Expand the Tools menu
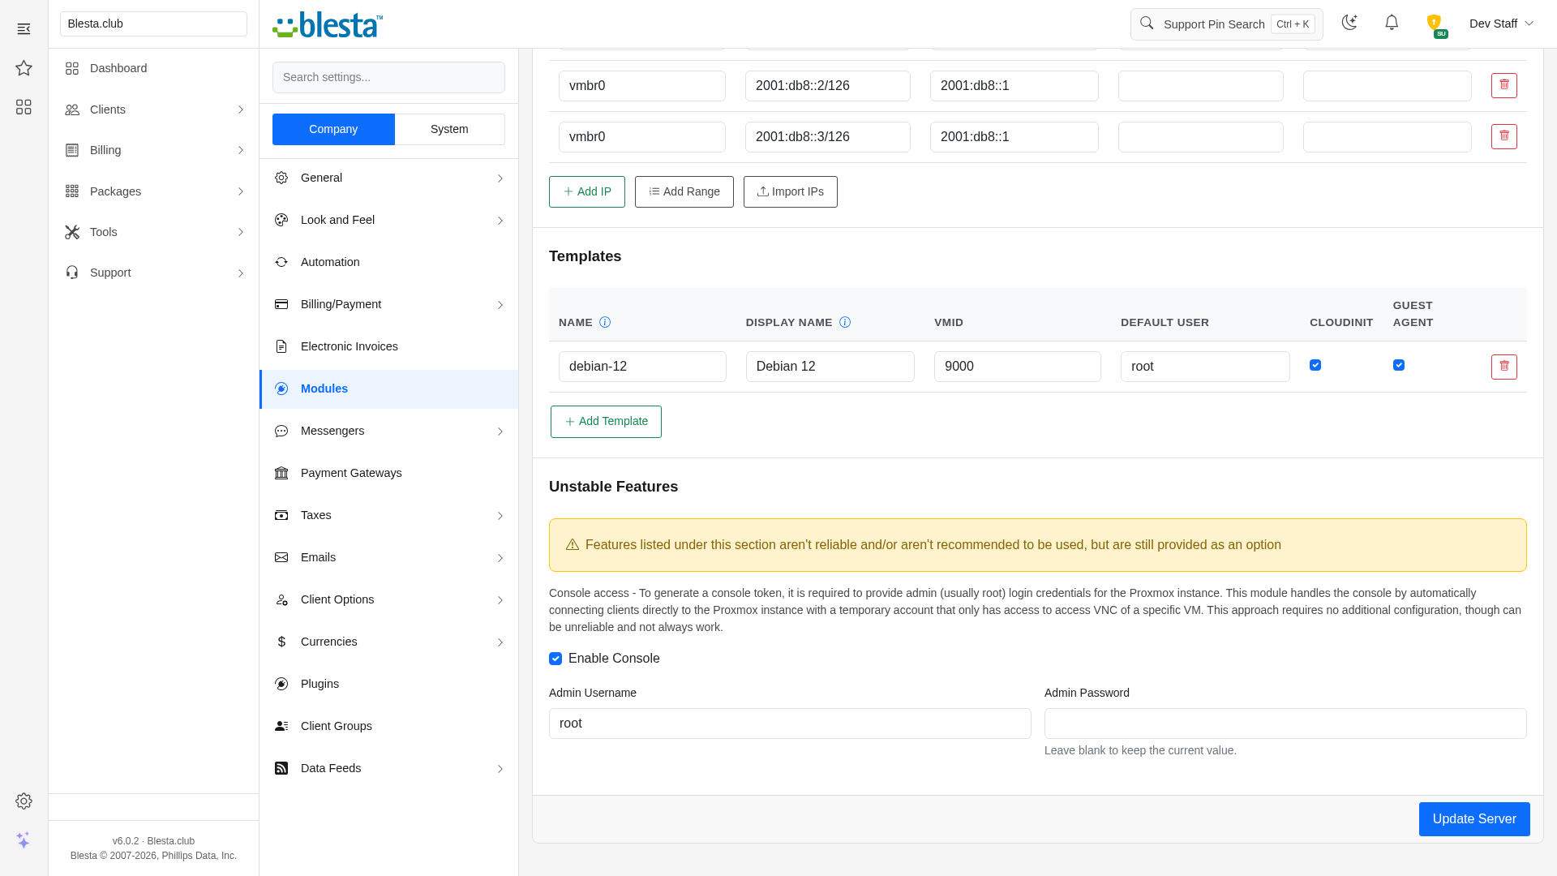The width and height of the screenshot is (1557, 876). click(154, 232)
